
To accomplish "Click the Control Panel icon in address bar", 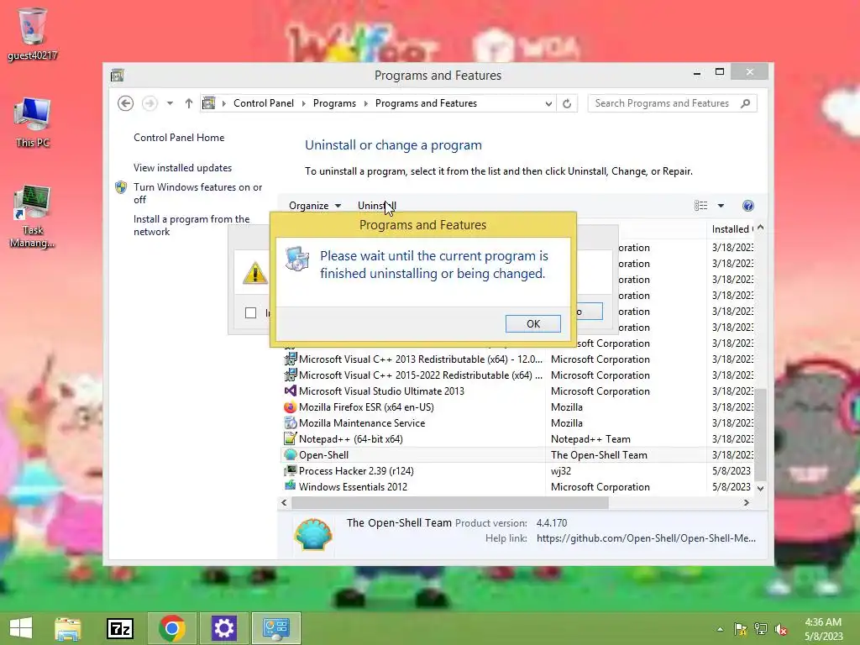I will 209,103.
